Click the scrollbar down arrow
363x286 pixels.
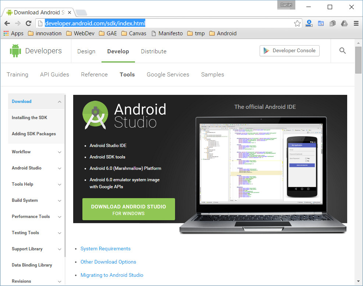358,281
